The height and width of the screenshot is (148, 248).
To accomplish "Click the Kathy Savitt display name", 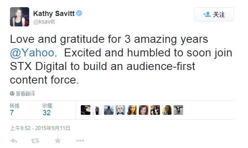I will coord(54,14).
